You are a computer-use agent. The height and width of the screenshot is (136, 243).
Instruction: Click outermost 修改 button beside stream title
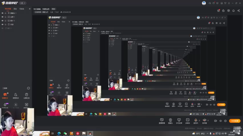53,9
